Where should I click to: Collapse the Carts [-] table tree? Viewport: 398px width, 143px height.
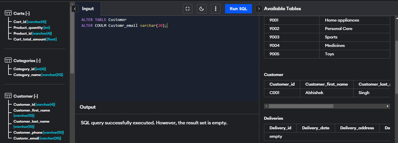pyautogui.click(x=22, y=13)
